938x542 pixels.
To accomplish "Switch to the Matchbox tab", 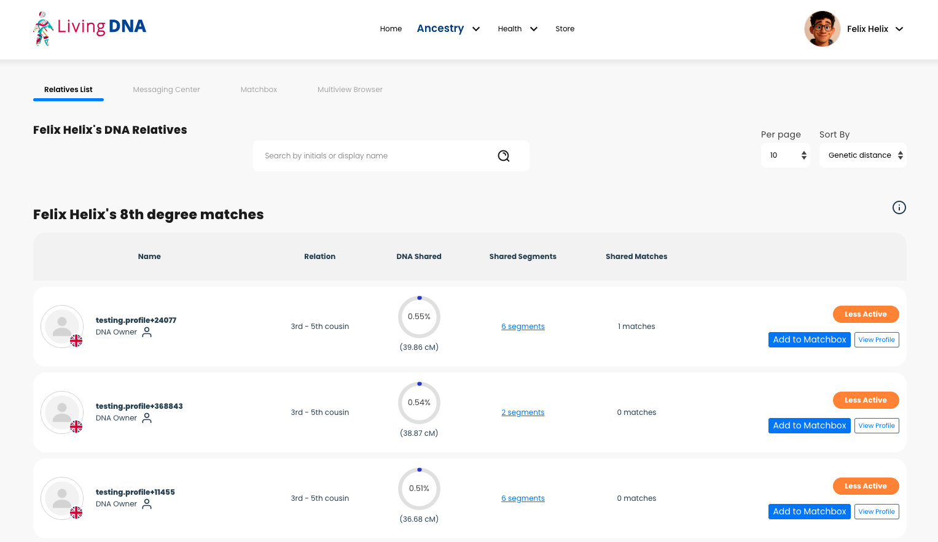I will pos(259,90).
